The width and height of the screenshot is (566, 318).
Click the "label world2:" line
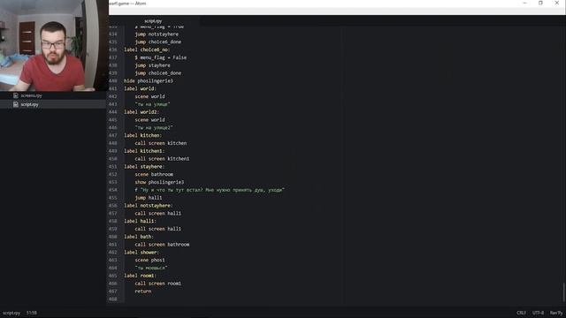[141, 112]
